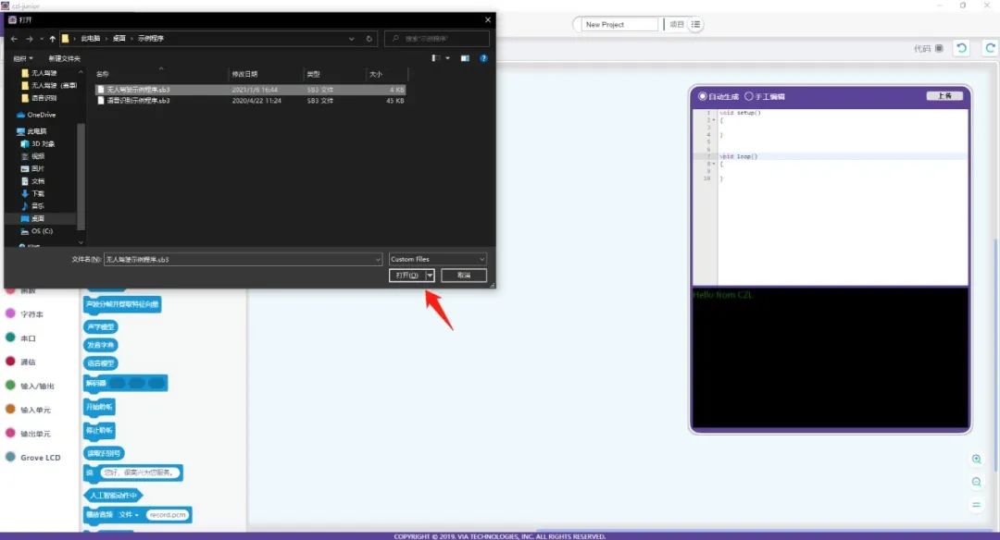This screenshot has height=540, width=1000.
Task: Click the undo arrow icon in the workspace toolbar
Action: pos(962,48)
